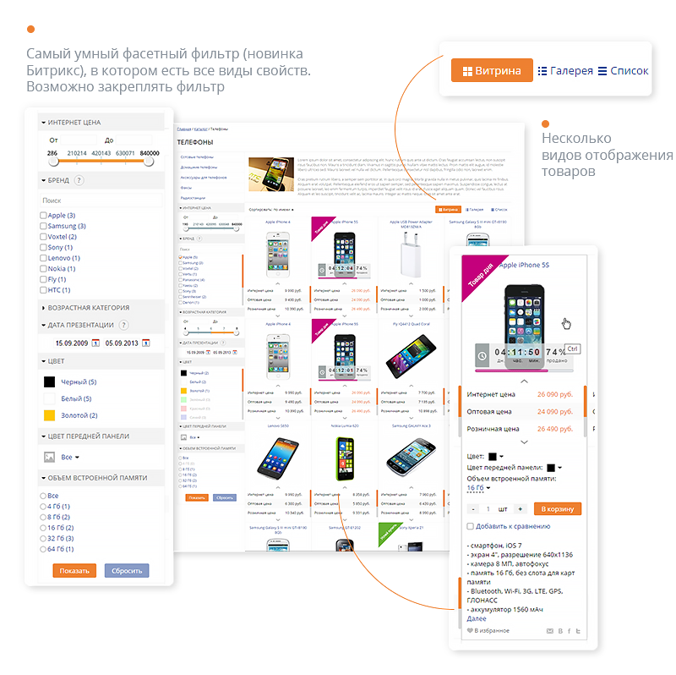This screenshot has width=676, height=675.
Task: Switch to Галерея view
Action: [x=565, y=71]
